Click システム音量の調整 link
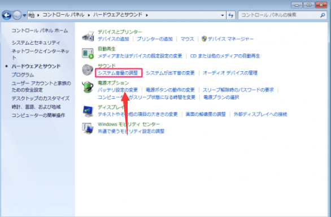This screenshot has width=331, height=217. tap(118, 73)
